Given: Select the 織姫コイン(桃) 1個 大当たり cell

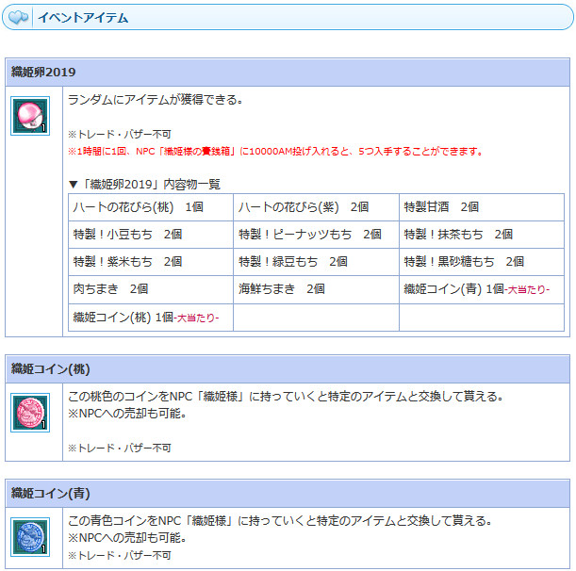Looking at the screenshot, I should click(x=151, y=318).
